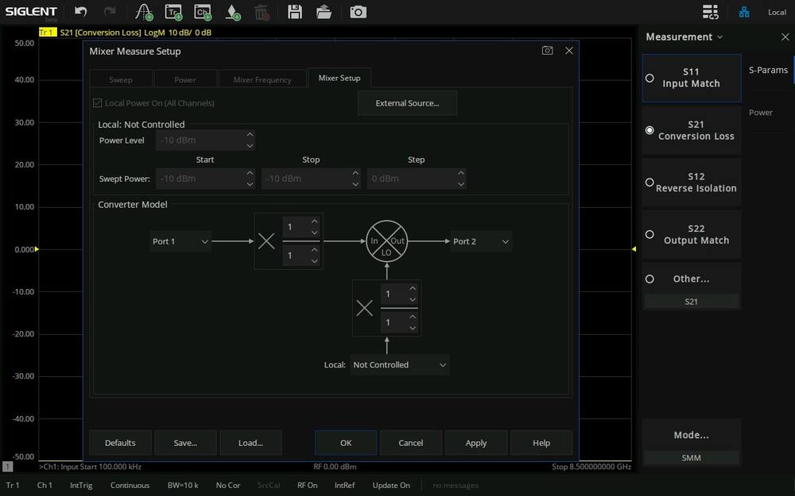This screenshot has height=496, width=795.
Task: Add a new trace with the Tr icon
Action: 174,12
